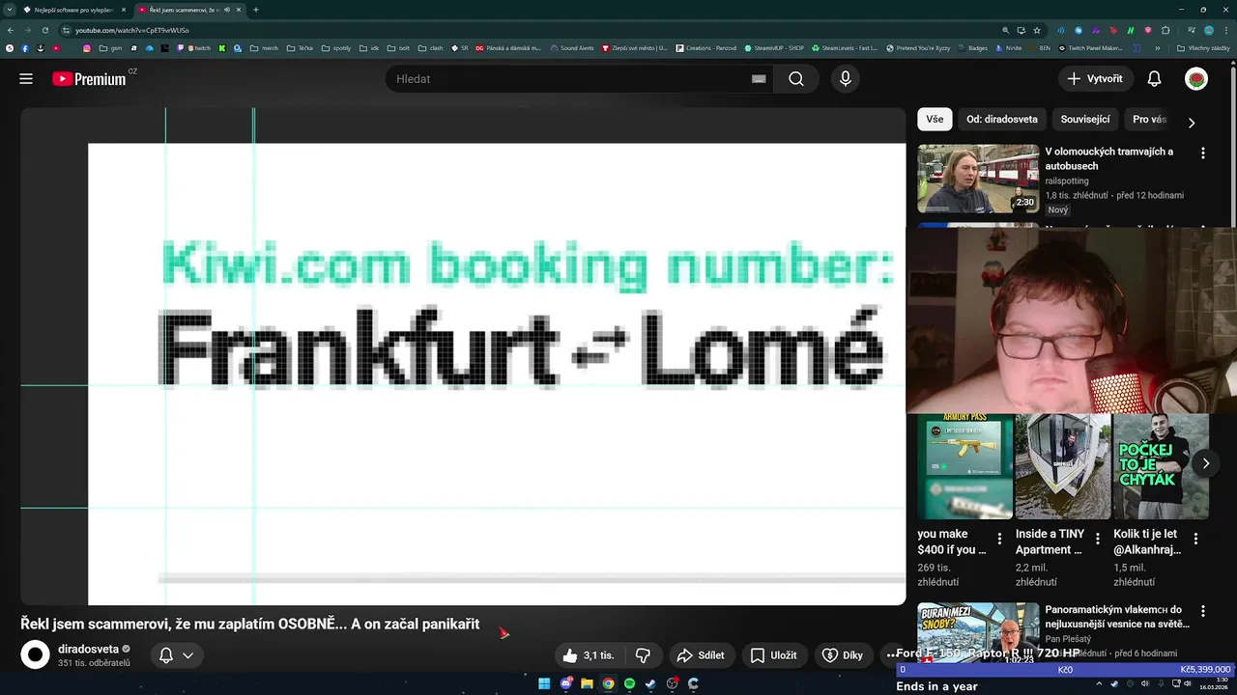The height and width of the screenshot is (695, 1237).
Task: Open the spotify bookmarks folder
Action: point(336,48)
